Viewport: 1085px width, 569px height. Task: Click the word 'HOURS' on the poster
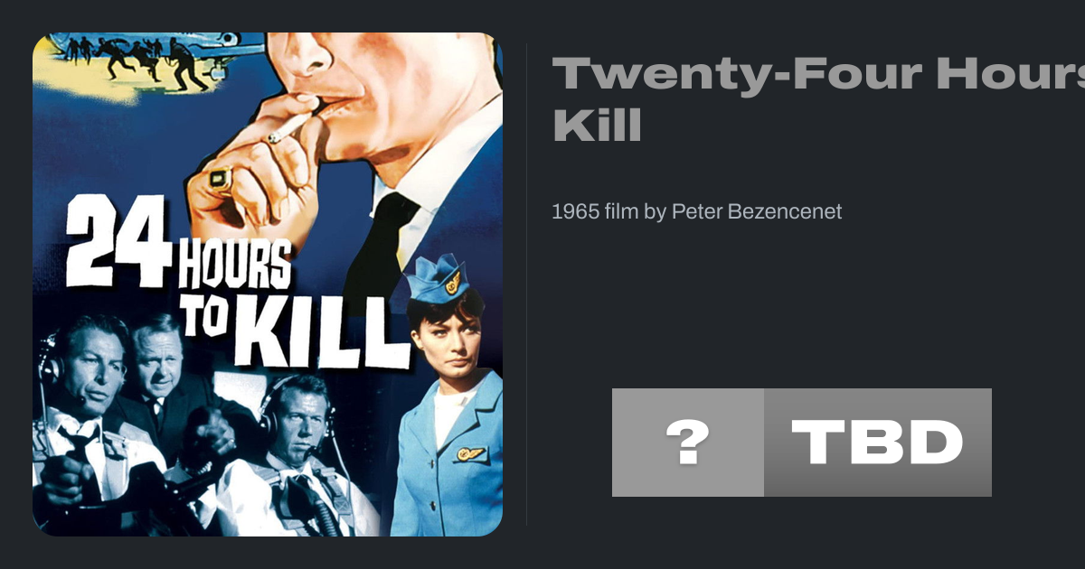tap(235, 265)
